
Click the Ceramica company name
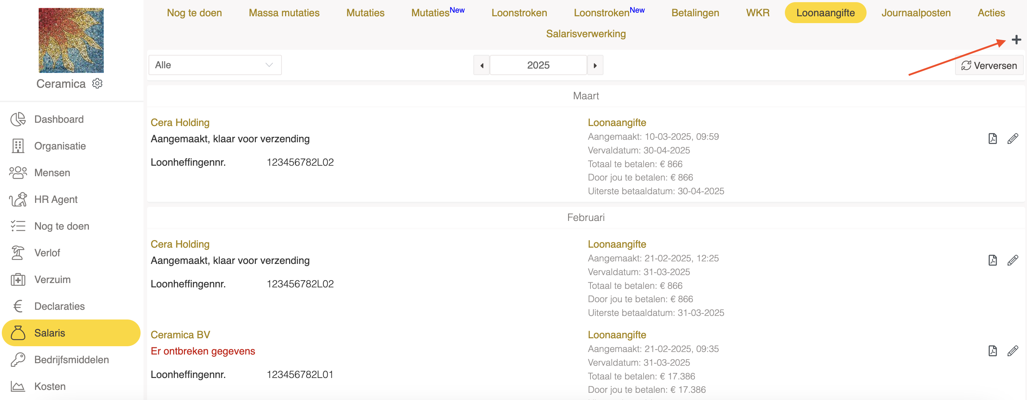61,84
